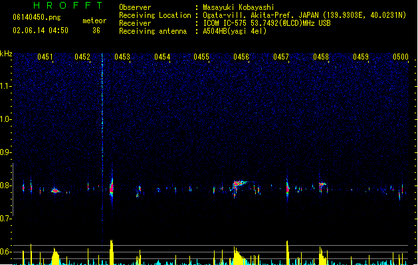The height and width of the screenshot is (265, 418).
Task: Select the Ogata-vill. Akita-Pref. JAPAN location text
Action: coord(304,15)
